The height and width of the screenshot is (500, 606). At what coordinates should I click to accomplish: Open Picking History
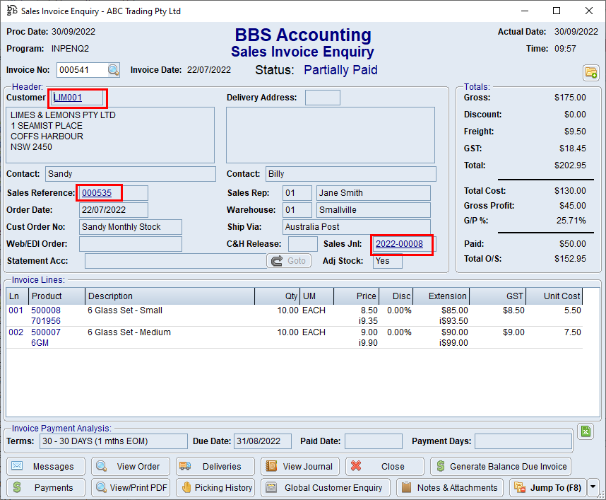(215, 488)
